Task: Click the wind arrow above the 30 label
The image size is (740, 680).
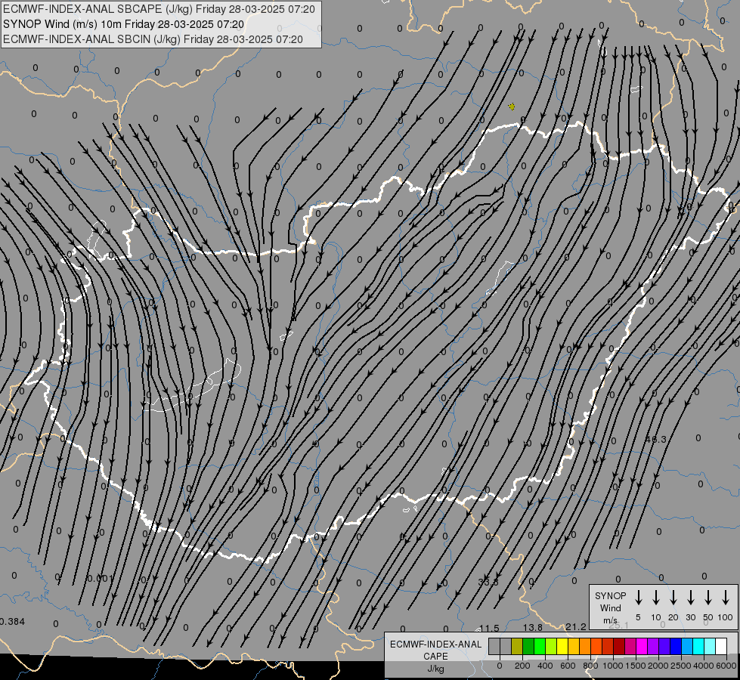Action: coord(690,598)
